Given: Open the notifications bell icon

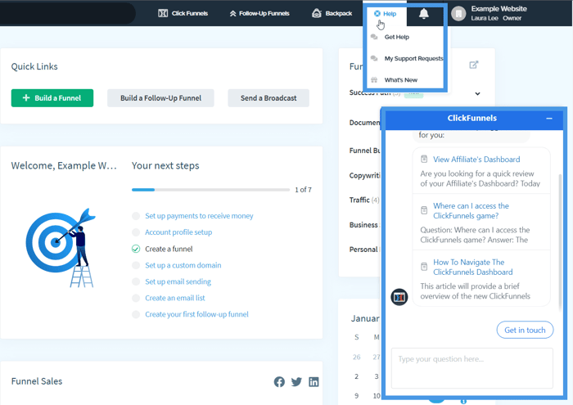Looking at the screenshot, I should pyautogui.click(x=423, y=14).
